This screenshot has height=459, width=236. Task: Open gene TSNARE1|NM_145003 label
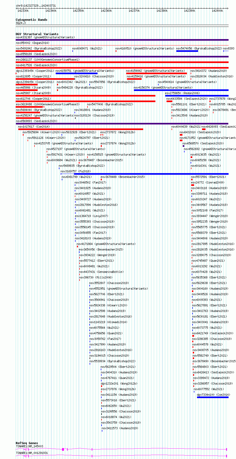pyautogui.click(x=29, y=446)
